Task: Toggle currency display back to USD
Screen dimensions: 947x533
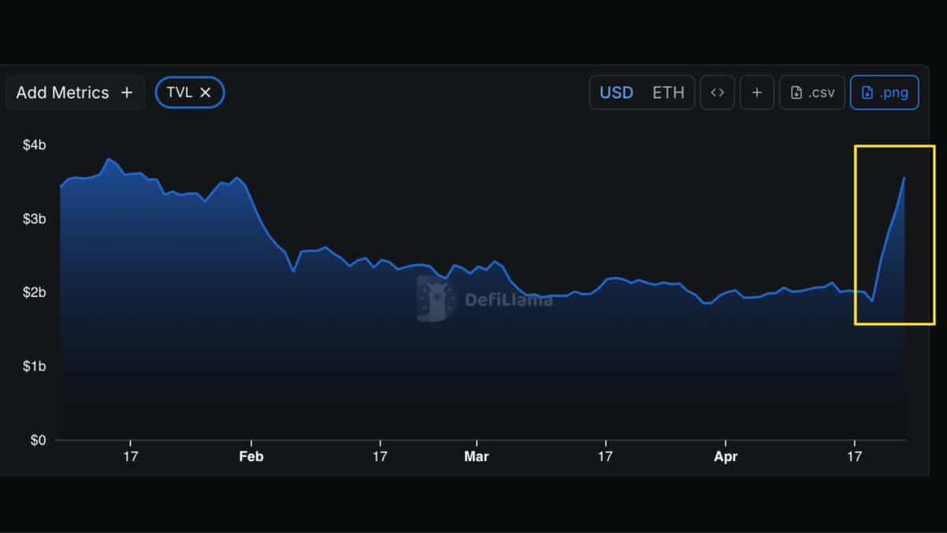Action: click(616, 92)
